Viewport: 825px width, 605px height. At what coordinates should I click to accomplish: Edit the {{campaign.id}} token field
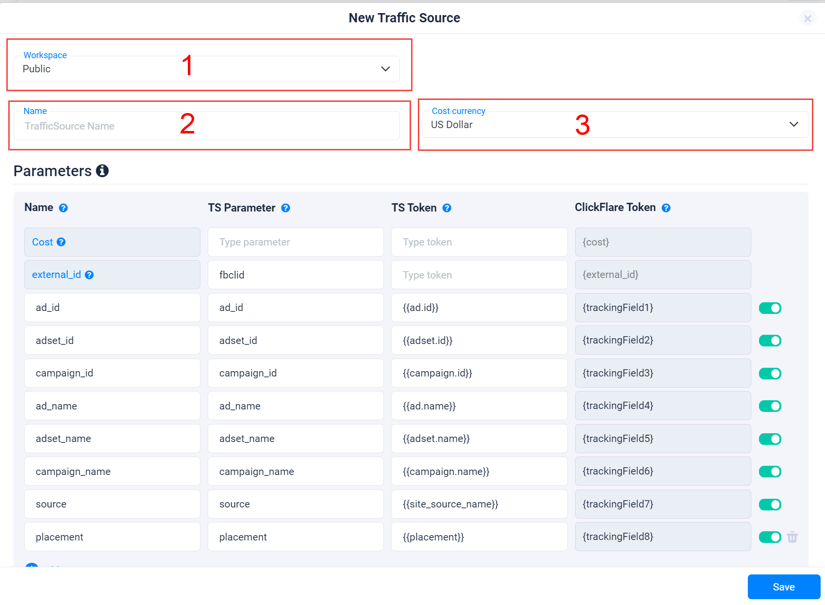479,373
